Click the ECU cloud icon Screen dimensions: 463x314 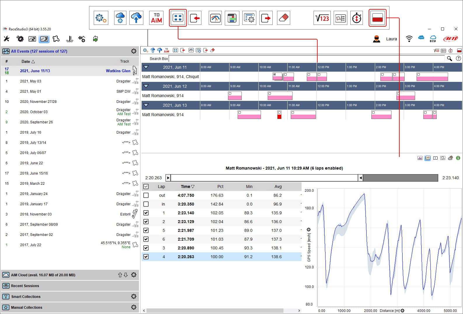tap(433, 39)
